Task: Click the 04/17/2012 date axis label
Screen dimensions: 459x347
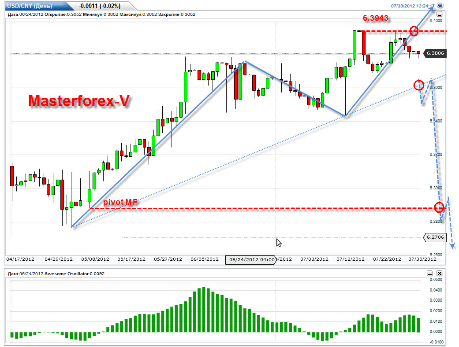Action: click(x=20, y=259)
